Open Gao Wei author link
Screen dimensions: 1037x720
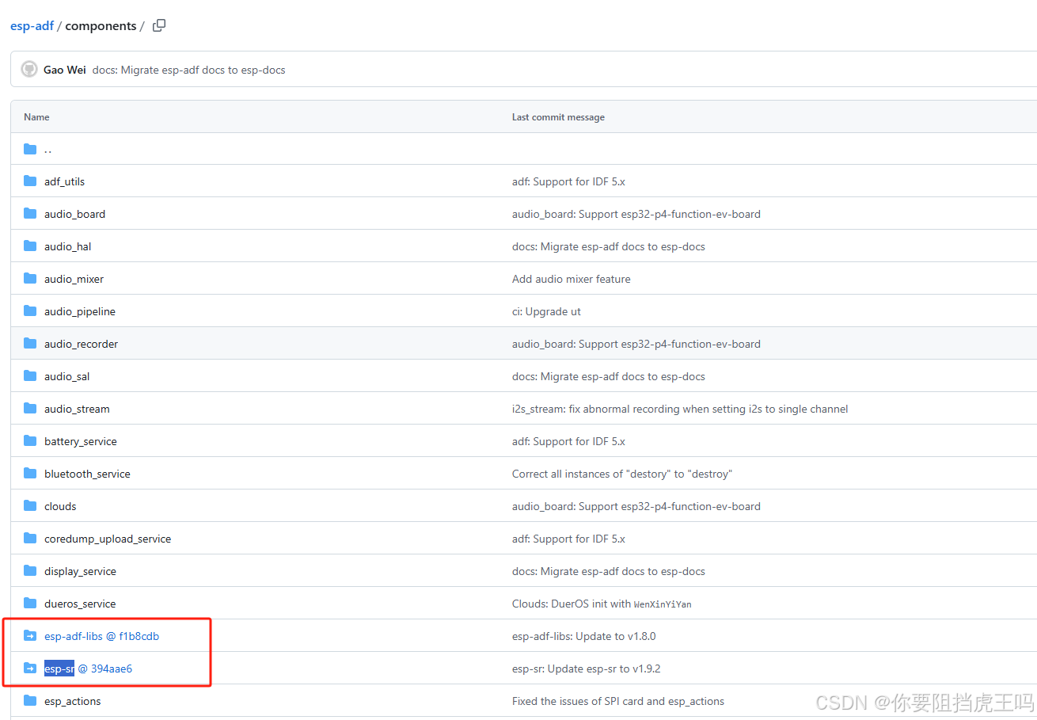[x=65, y=70]
